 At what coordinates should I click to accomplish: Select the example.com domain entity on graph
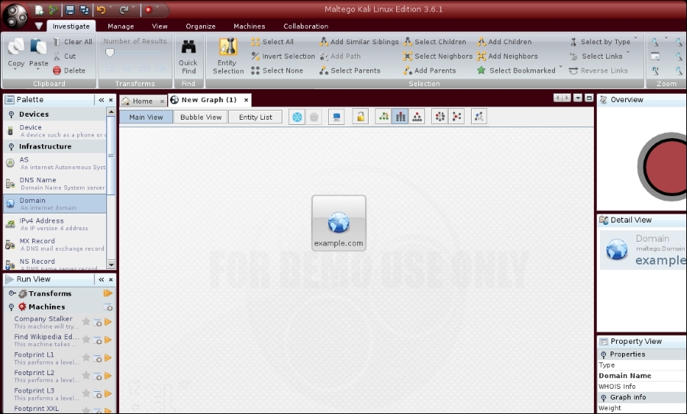tap(339, 223)
